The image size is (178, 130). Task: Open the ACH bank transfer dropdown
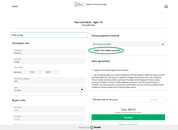click(x=128, y=44)
